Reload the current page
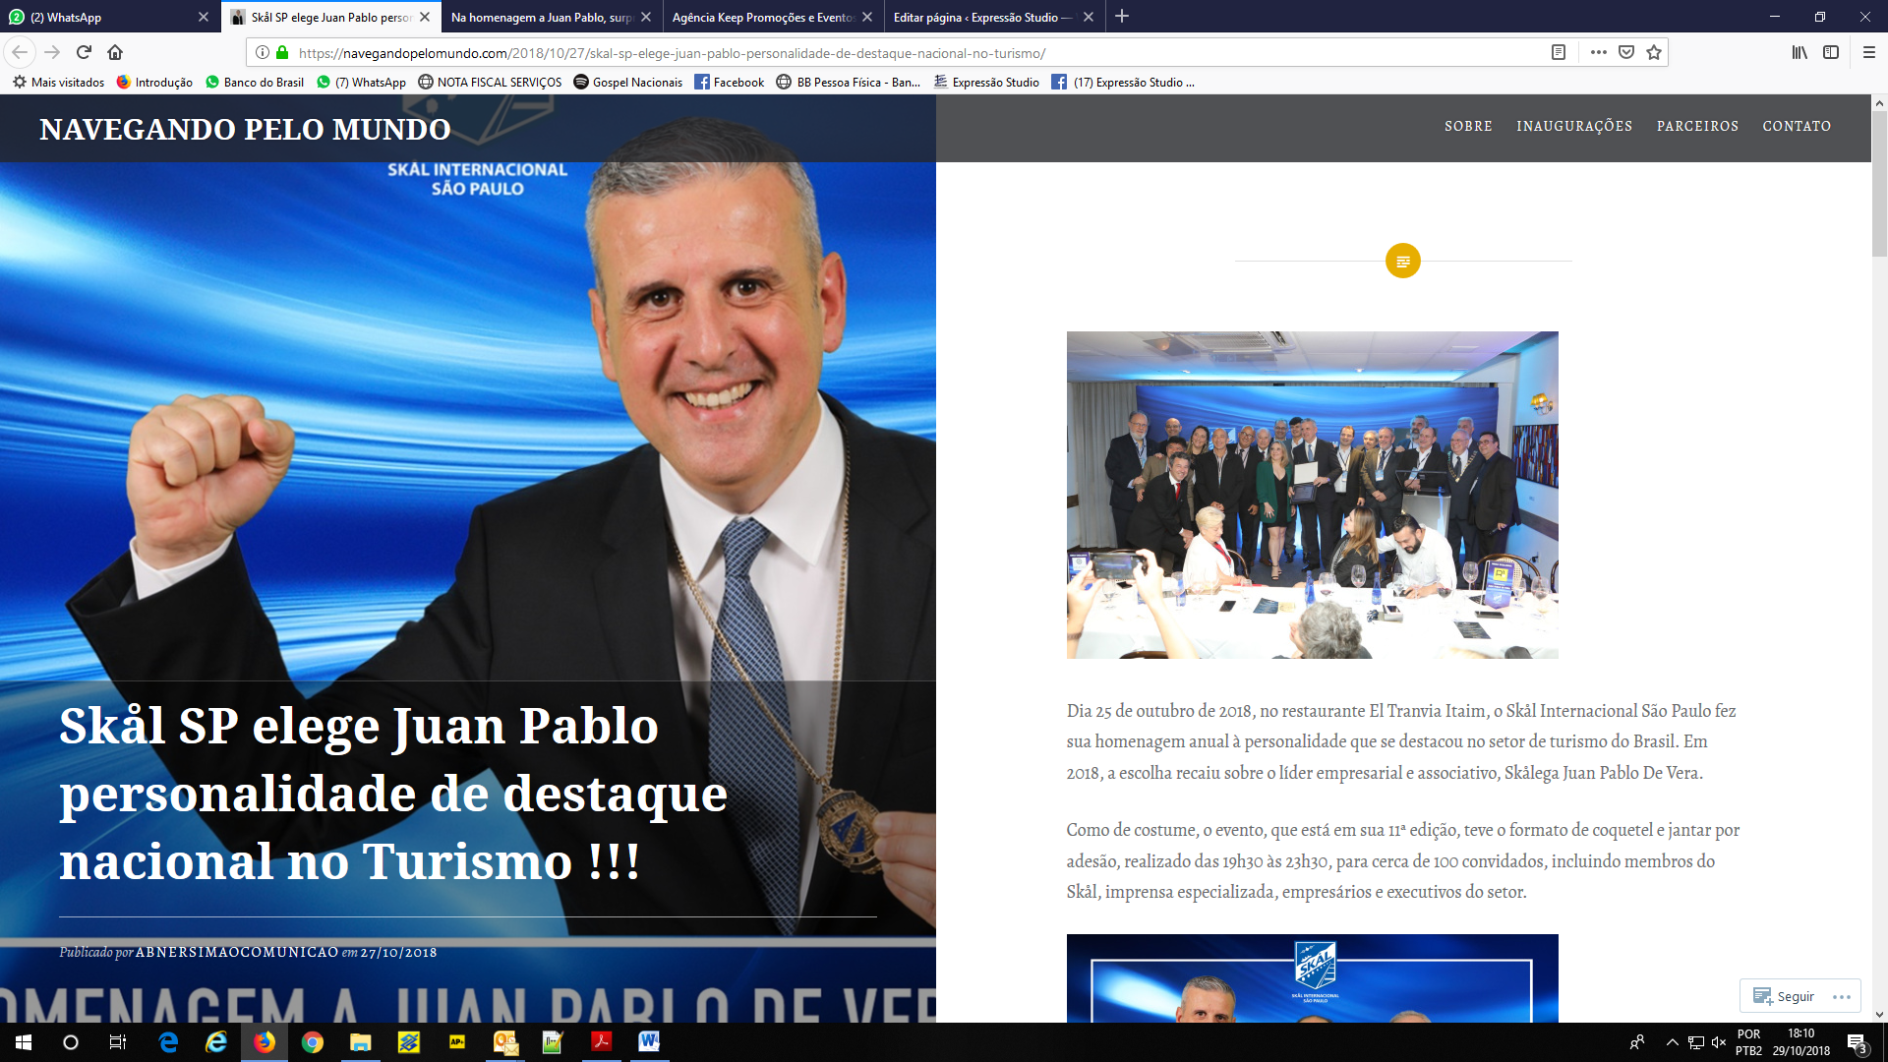 (x=84, y=52)
